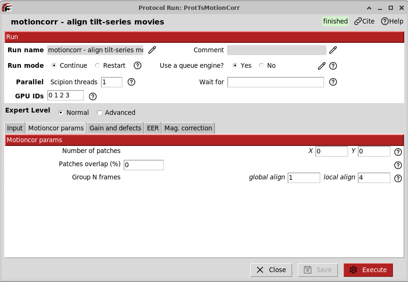Screen dimensions: 408x282
Task: Edit queue parameters with the pencil icon
Action: [x=322, y=66]
